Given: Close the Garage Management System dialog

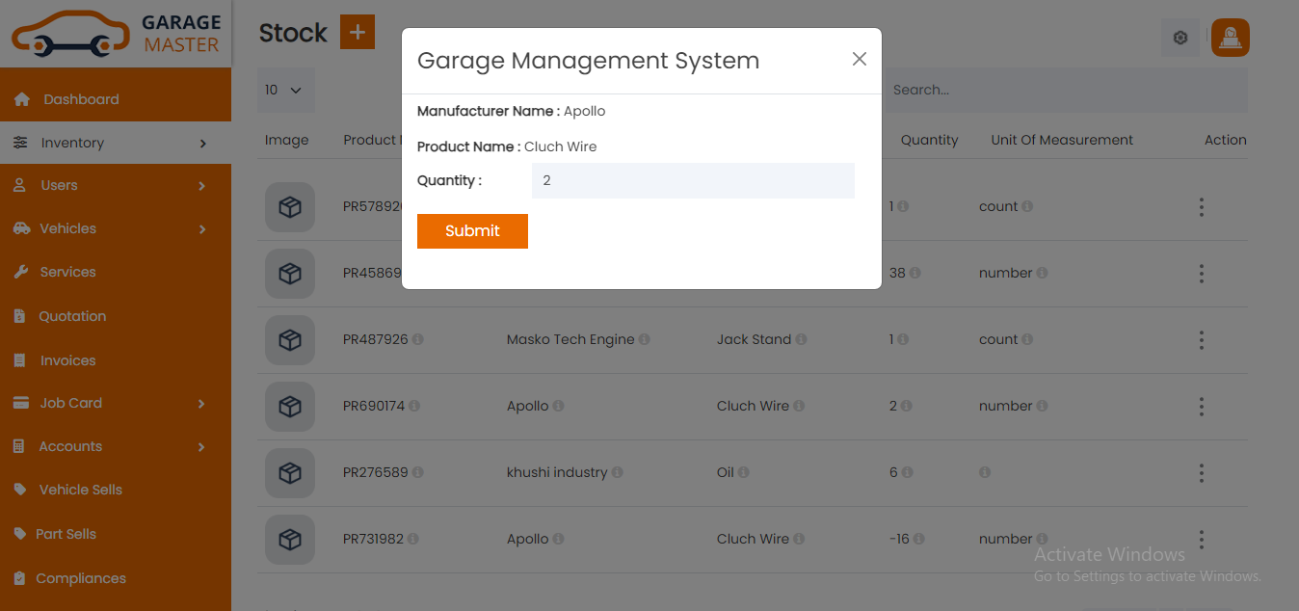Looking at the screenshot, I should [x=860, y=60].
